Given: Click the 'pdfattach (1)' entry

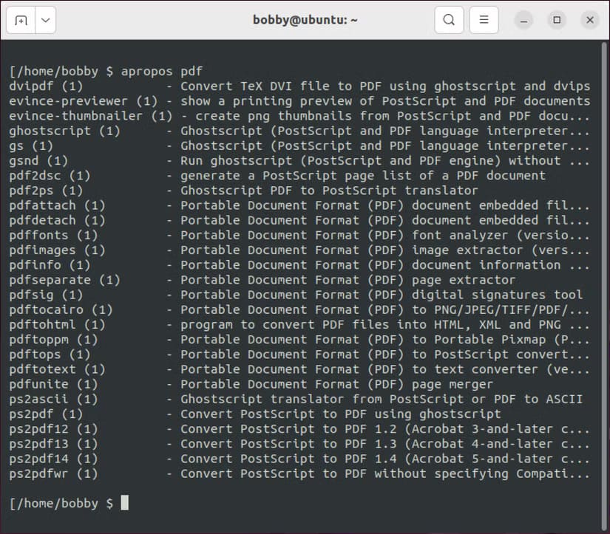Looking at the screenshot, I should point(57,205).
